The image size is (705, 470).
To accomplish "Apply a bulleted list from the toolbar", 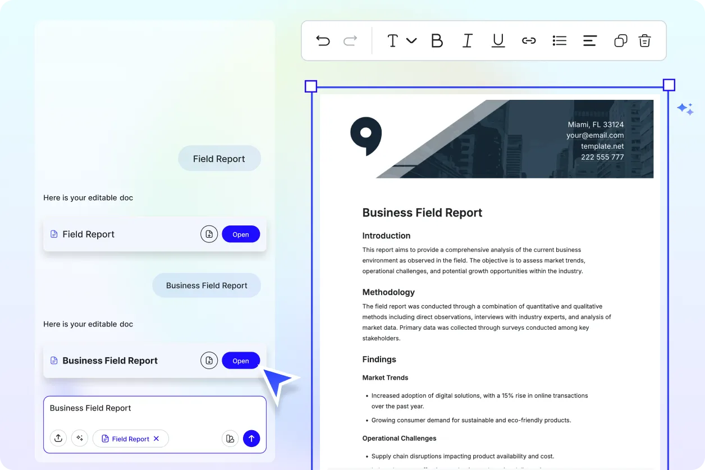I will 559,40.
